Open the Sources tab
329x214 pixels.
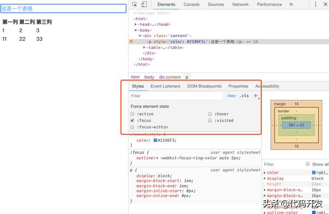coord(216,5)
